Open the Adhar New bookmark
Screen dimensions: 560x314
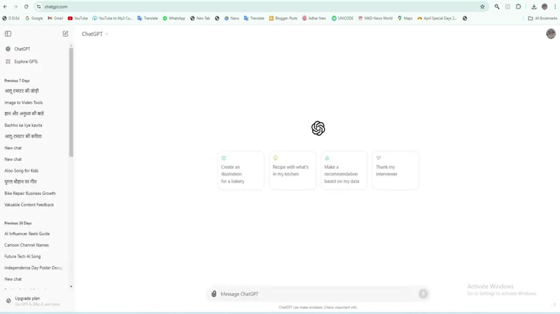[x=314, y=18]
